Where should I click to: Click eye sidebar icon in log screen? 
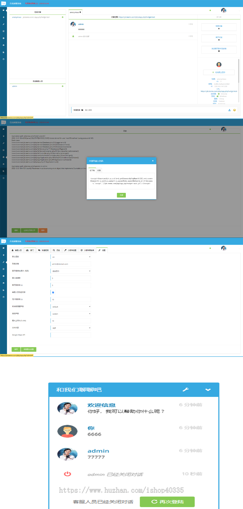point(4,164)
